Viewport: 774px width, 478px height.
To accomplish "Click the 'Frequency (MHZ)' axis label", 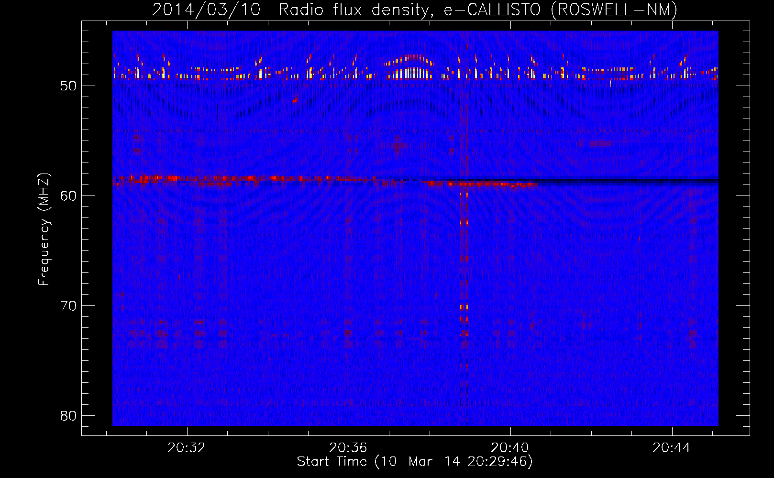I will pyautogui.click(x=44, y=229).
